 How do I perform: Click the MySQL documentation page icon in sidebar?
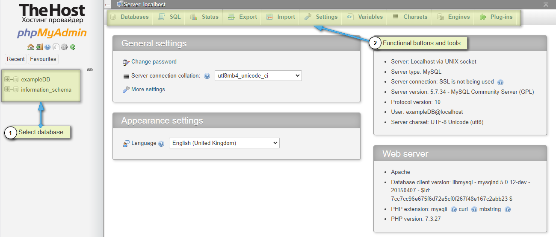pyautogui.click(x=56, y=47)
